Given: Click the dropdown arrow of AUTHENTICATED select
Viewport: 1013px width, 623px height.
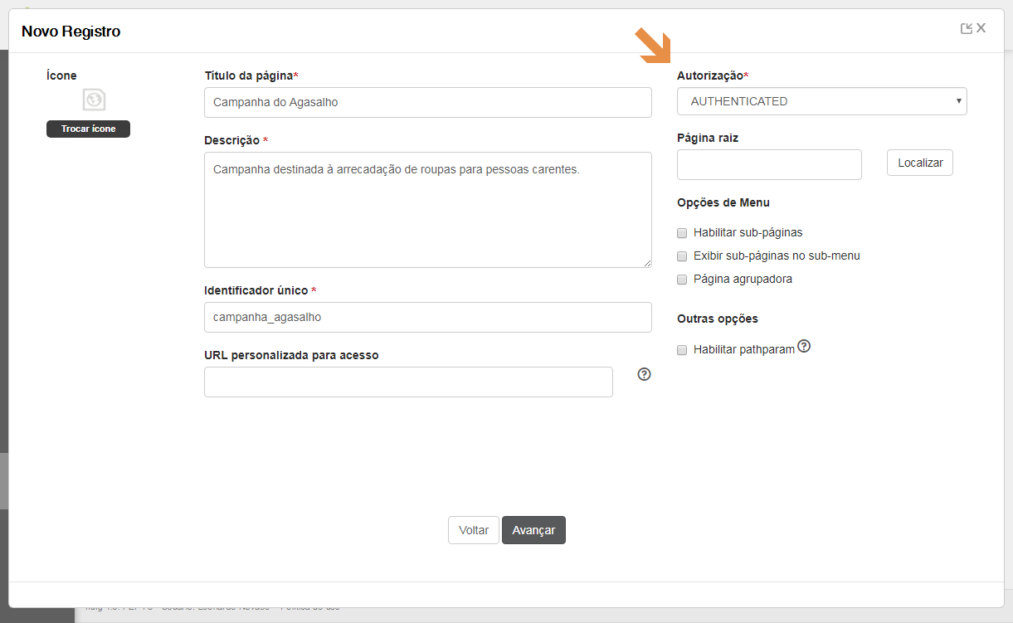Looking at the screenshot, I should [x=959, y=101].
